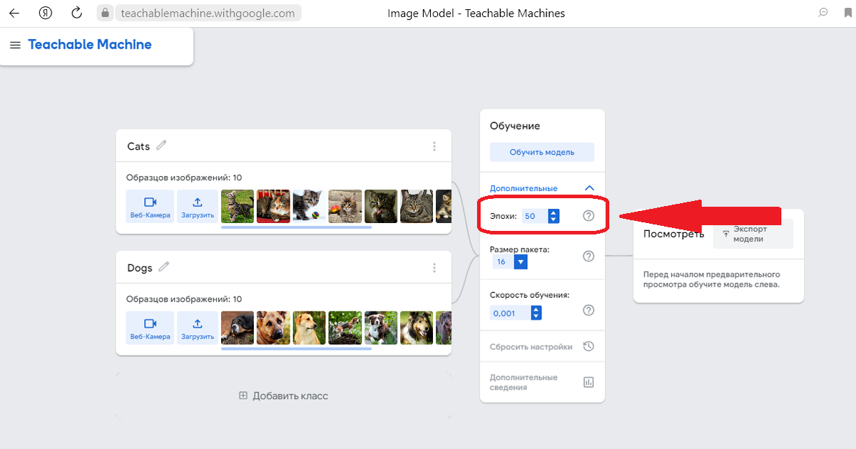Select the third cat thumbnail with ball
Image resolution: width=856 pixels, height=449 pixels.
pyautogui.click(x=309, y=207)
